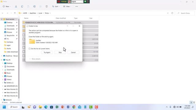Select Recycle Bin in Quick access
The width and height of the screenshot is (196, 110).
(10, 35)
